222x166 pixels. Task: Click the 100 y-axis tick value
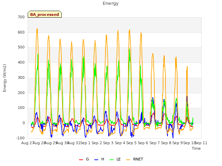click(x=21, y=108)
